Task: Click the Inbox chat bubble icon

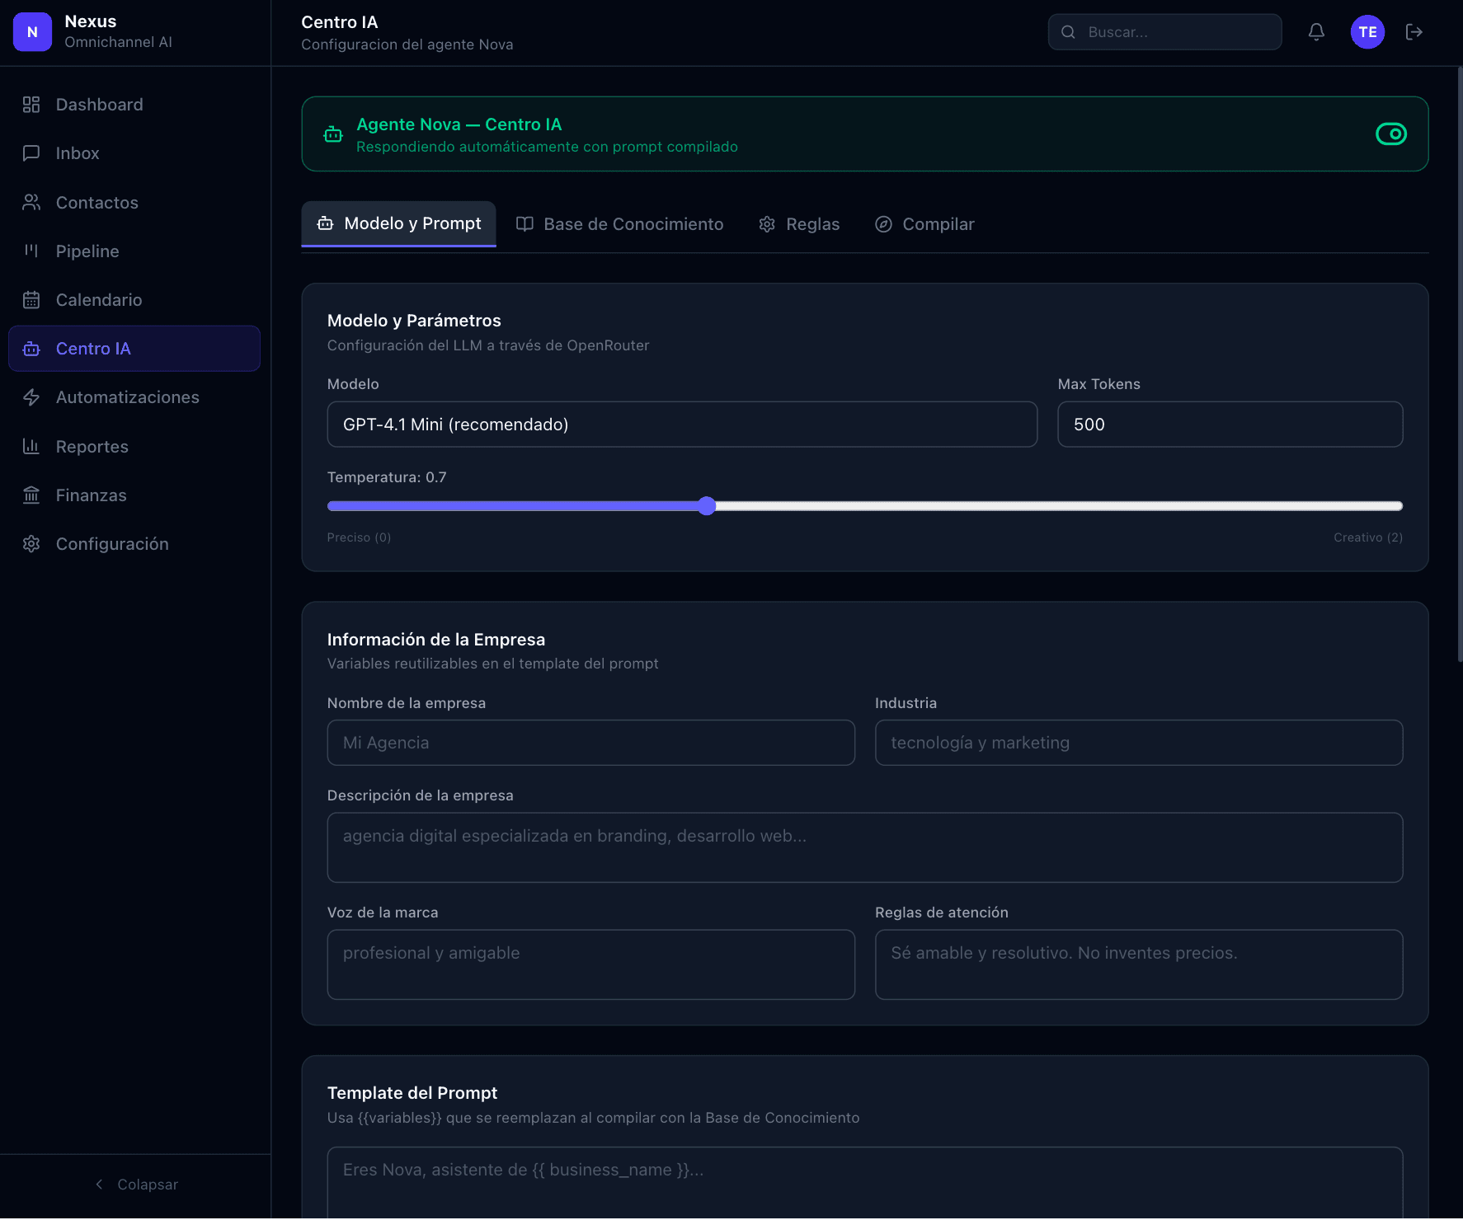Action: click(31, 153)
